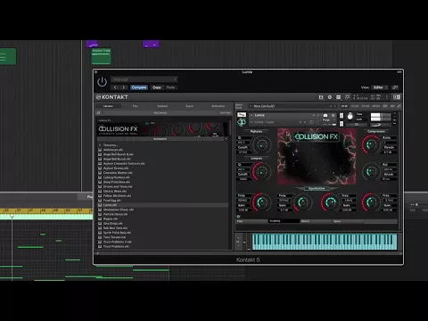This screenshot has height=321, width=428.
Task: Adjust the Tune knob
Action: [x=350, y=117]
